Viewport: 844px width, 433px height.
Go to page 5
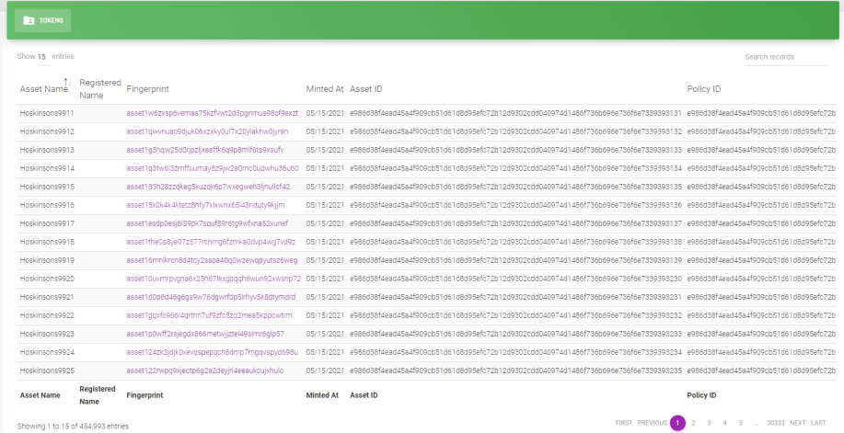pyautogui.click(x=741, y=423)
